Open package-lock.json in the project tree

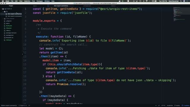tap(11, 33)
